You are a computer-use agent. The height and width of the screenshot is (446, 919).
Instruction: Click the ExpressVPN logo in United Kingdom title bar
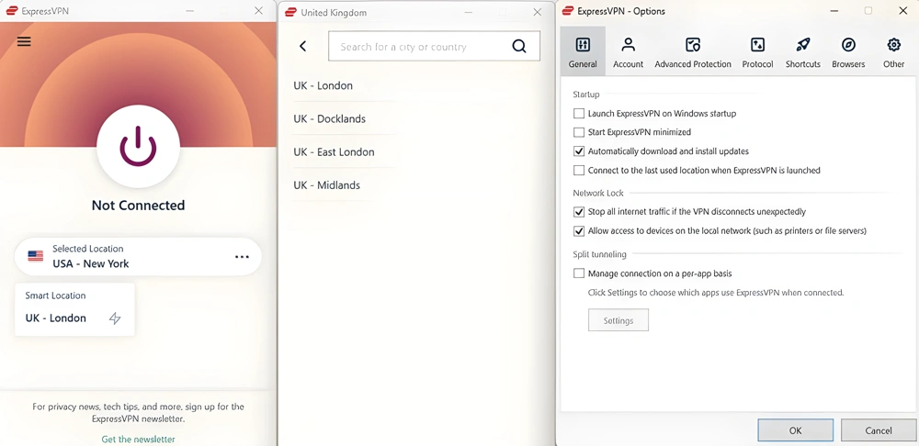point(290,12)
